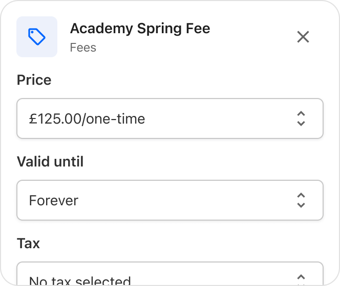Click the Fees category subtitle
The width and height of the screenshot is (340, 286).
pyautogui.click(x=83, y=47)
